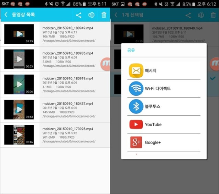Tap the trash icon in the 동영상 목록 toolbar
The height and width of the screenshot is (194, 219).
coord(104,15)
